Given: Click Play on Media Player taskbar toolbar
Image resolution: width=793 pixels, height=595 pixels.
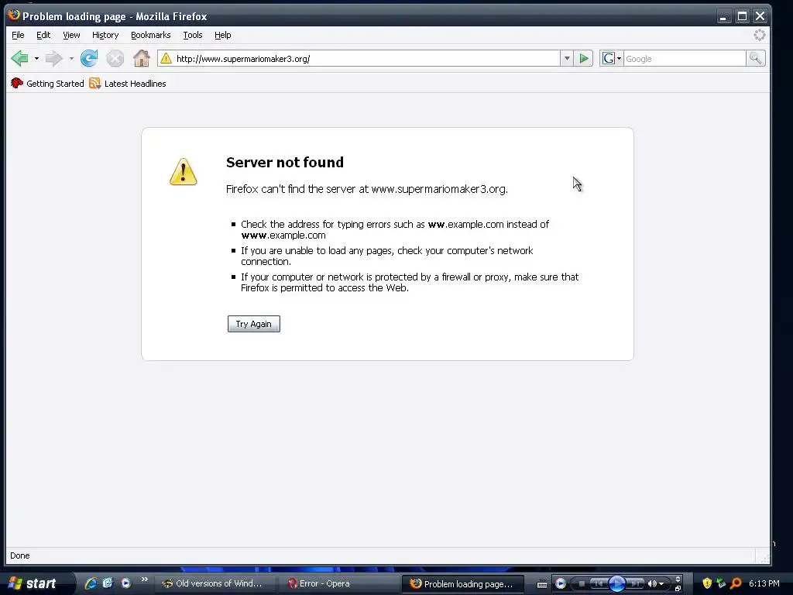Looking at the screenshot, I should click(616, 584).
